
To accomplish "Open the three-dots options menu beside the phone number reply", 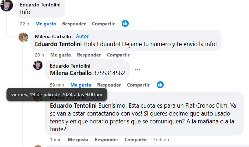I will coord(137,70).
